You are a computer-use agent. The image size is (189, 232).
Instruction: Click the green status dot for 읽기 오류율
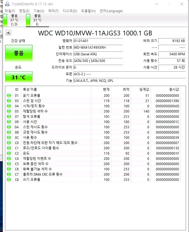point(9,96)
